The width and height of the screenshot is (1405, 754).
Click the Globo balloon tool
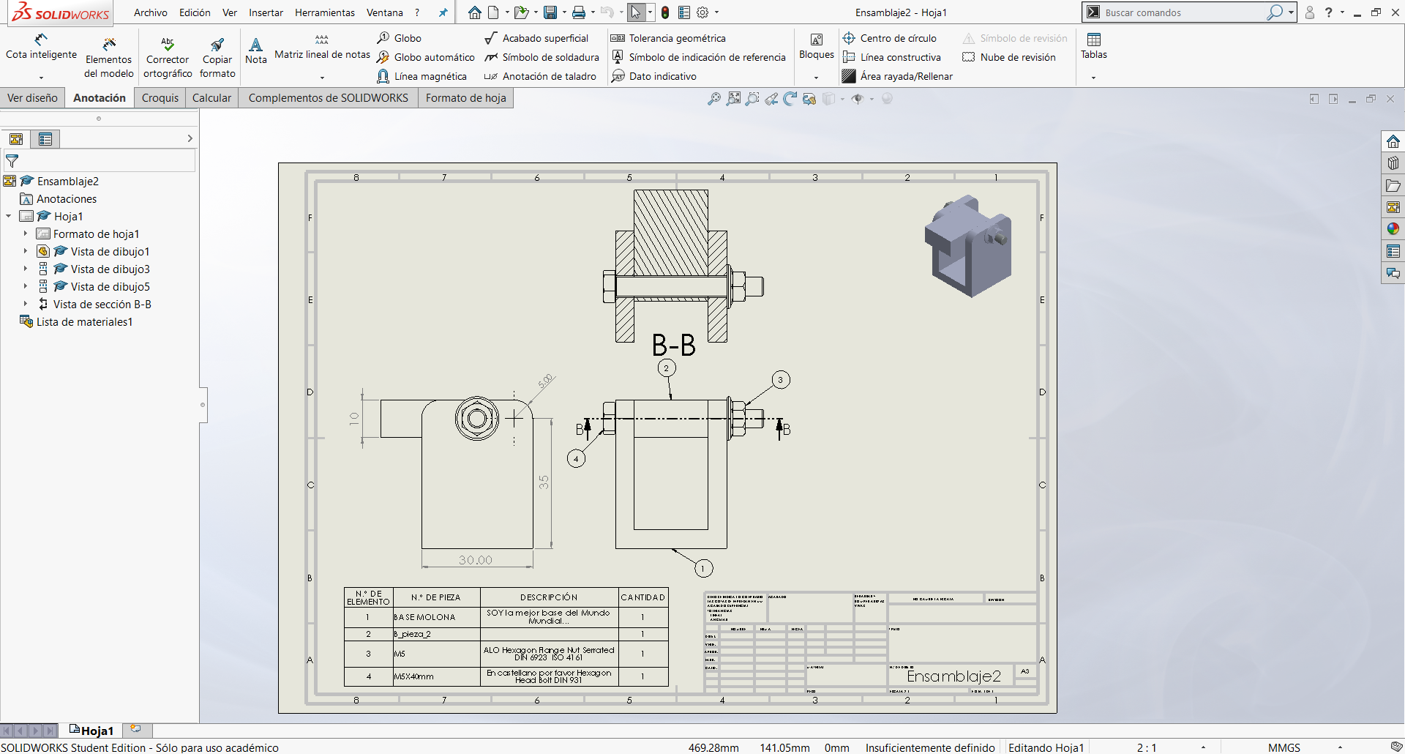[400, 38]
